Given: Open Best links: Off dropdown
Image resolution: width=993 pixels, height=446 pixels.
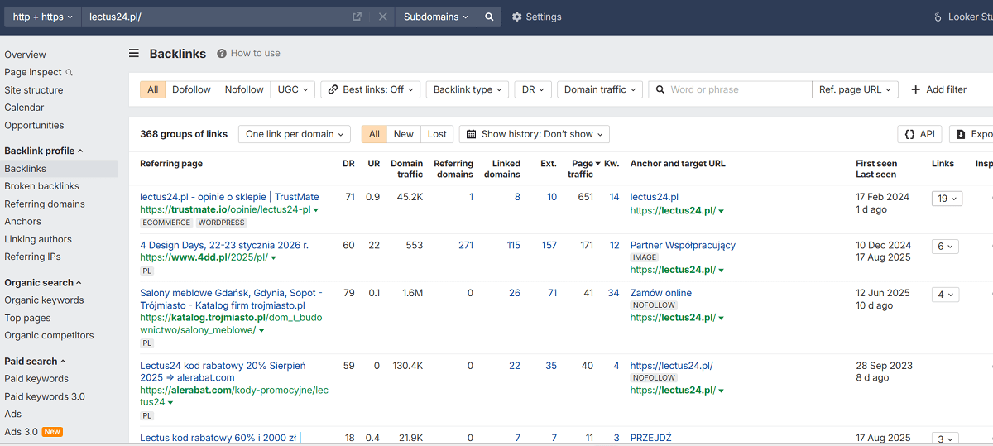Looking at the screenshot, I should pyautogui.click(x=371, y=89).
